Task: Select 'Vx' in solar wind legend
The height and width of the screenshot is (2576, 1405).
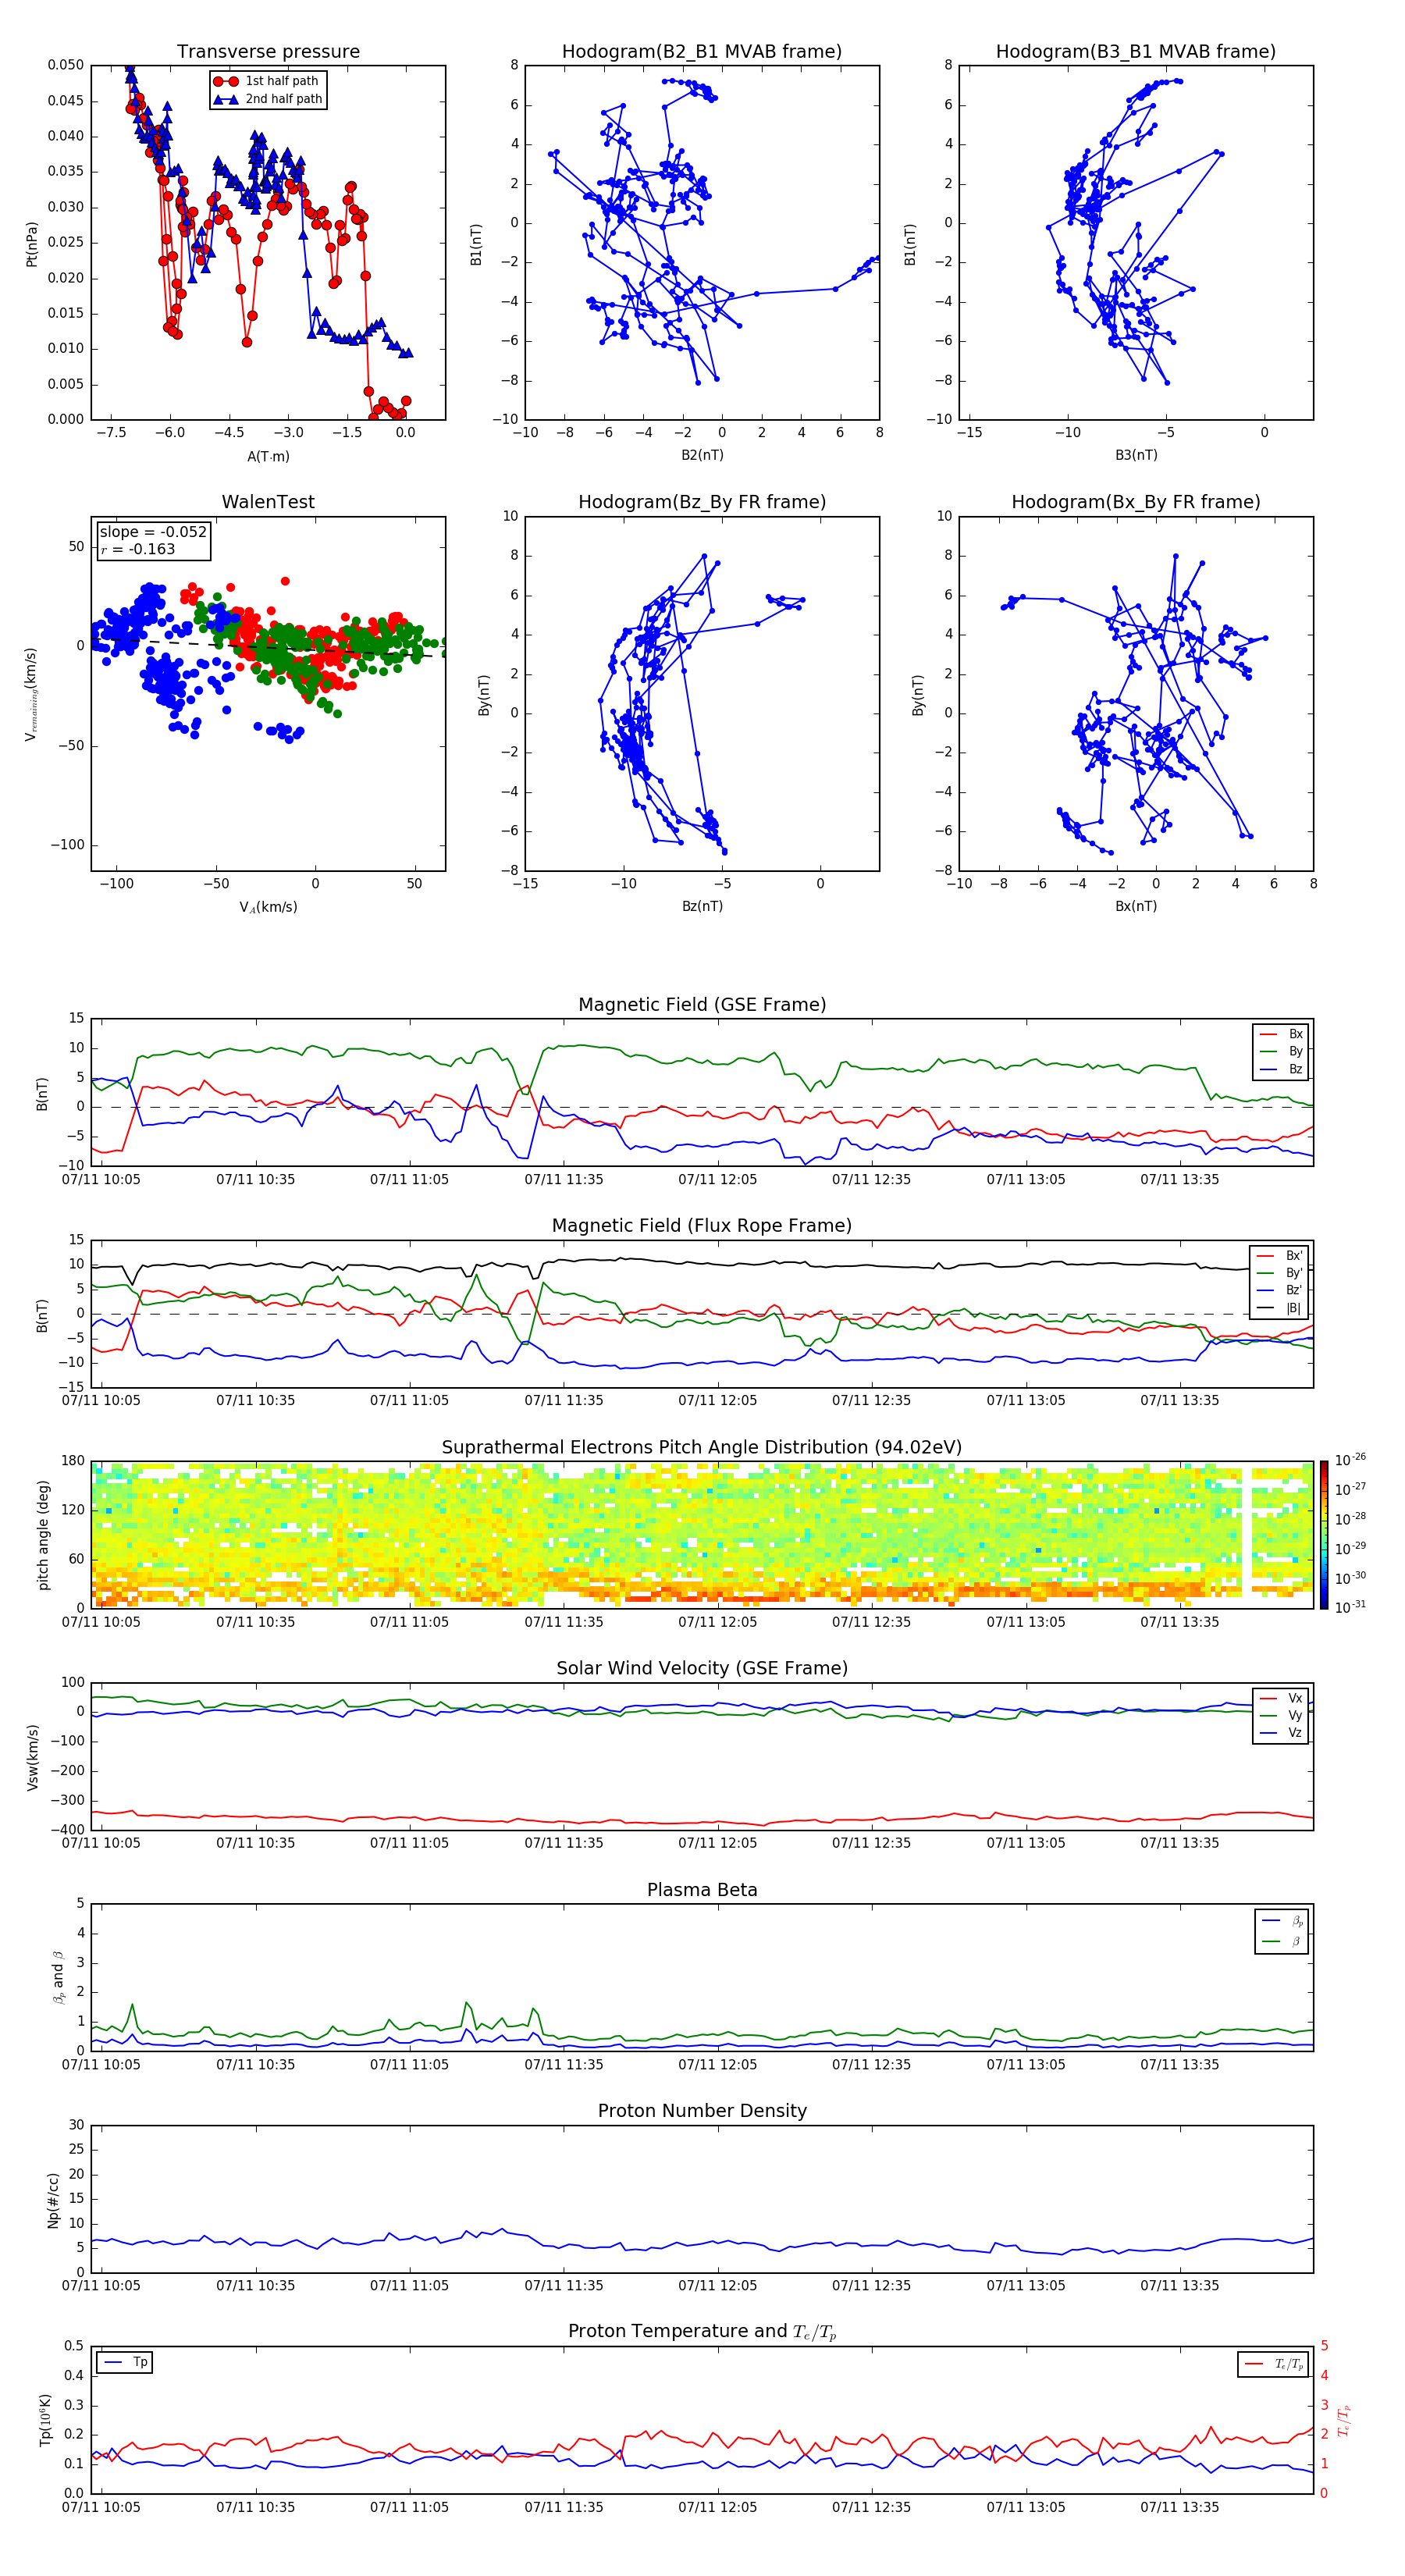Action: (x=1282, y=1698)
